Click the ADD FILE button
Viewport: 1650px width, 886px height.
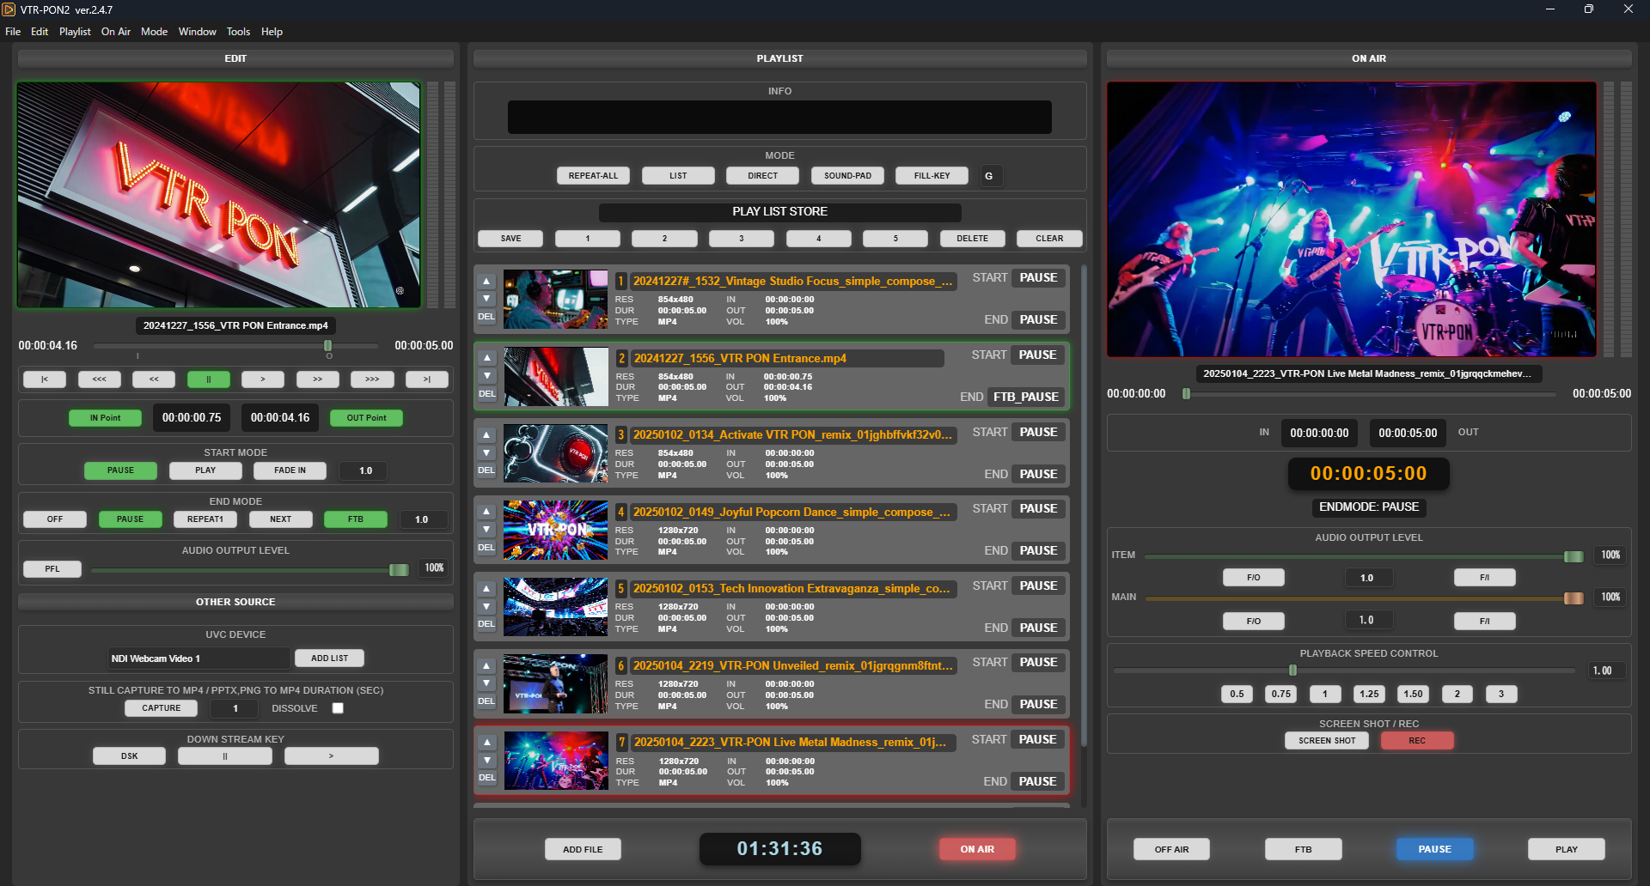pyautogui.click(x=583, y=849)
